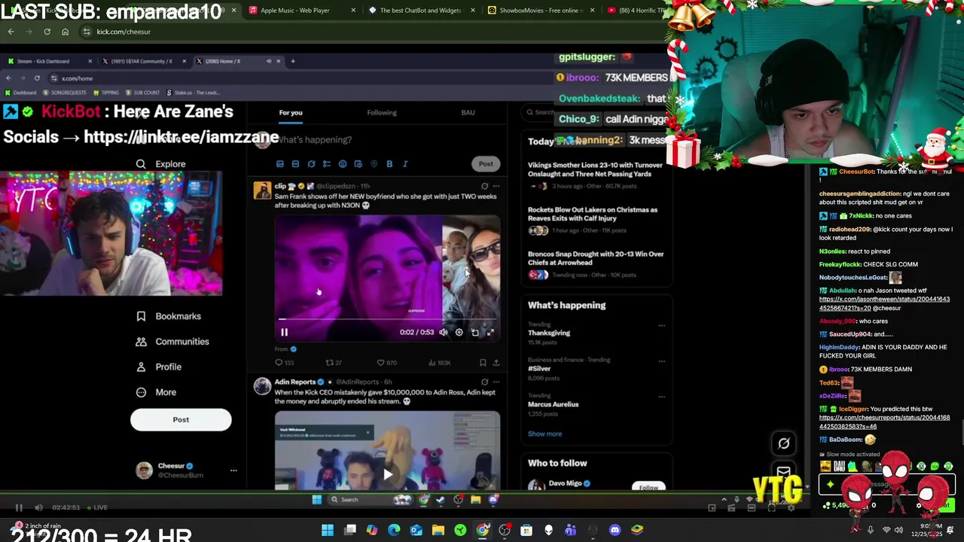Open tweet video settings gear

pyautogui.click(x=459, y=332)
